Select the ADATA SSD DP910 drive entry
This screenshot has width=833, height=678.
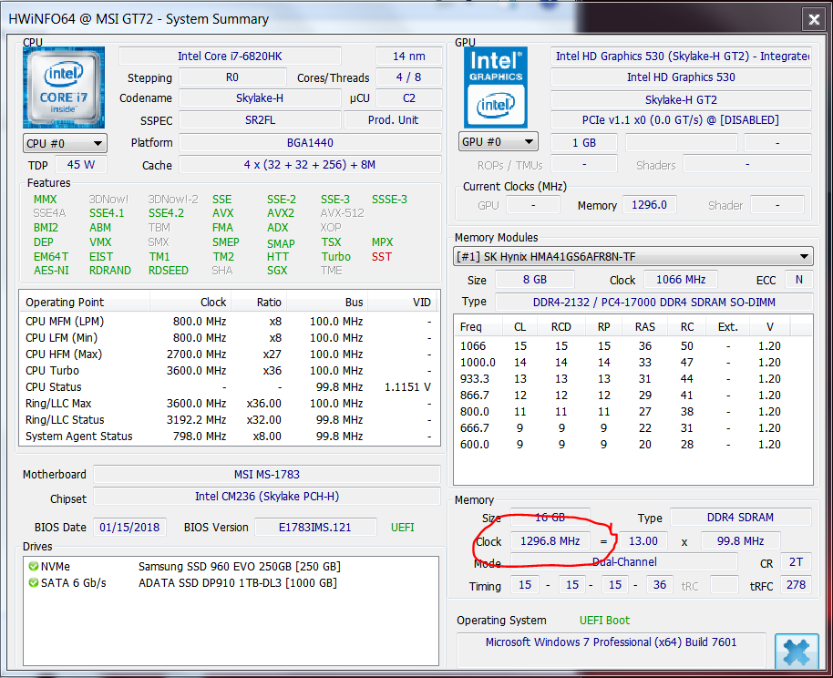[x=230, y=583]
